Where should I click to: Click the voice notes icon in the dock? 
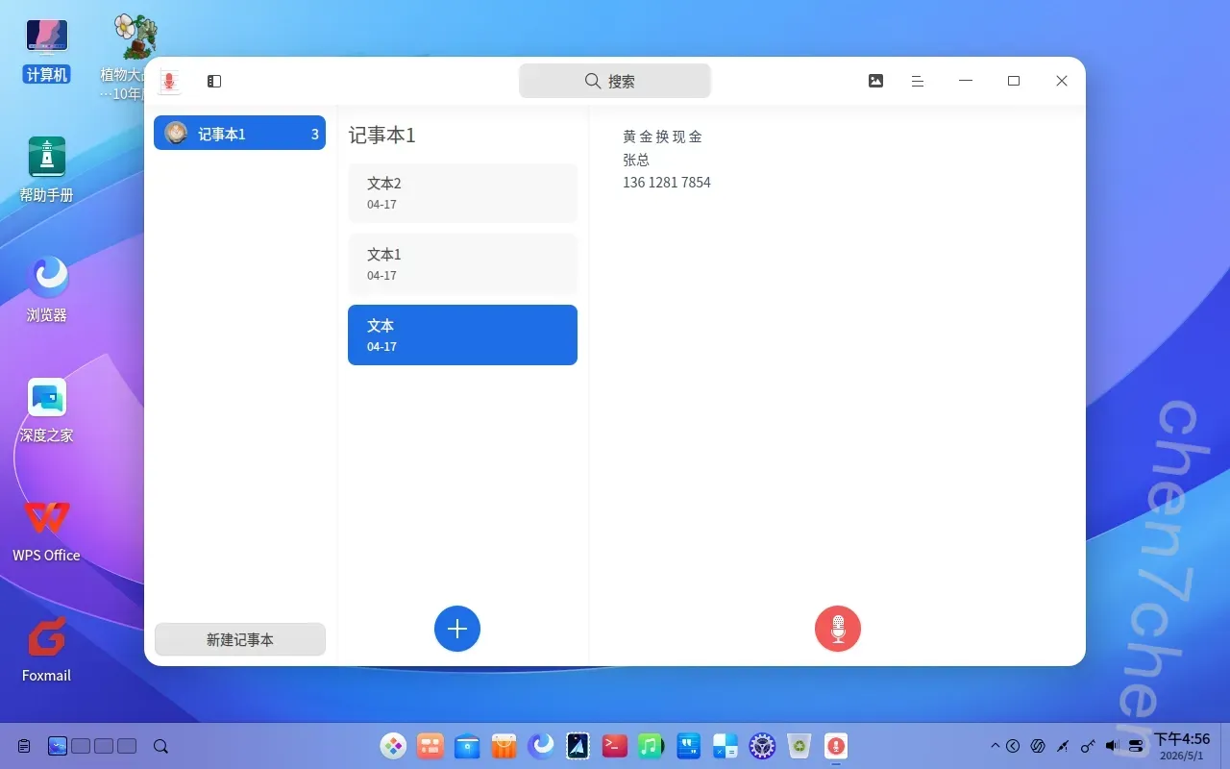pyautogui.click(x=836, y=746)
